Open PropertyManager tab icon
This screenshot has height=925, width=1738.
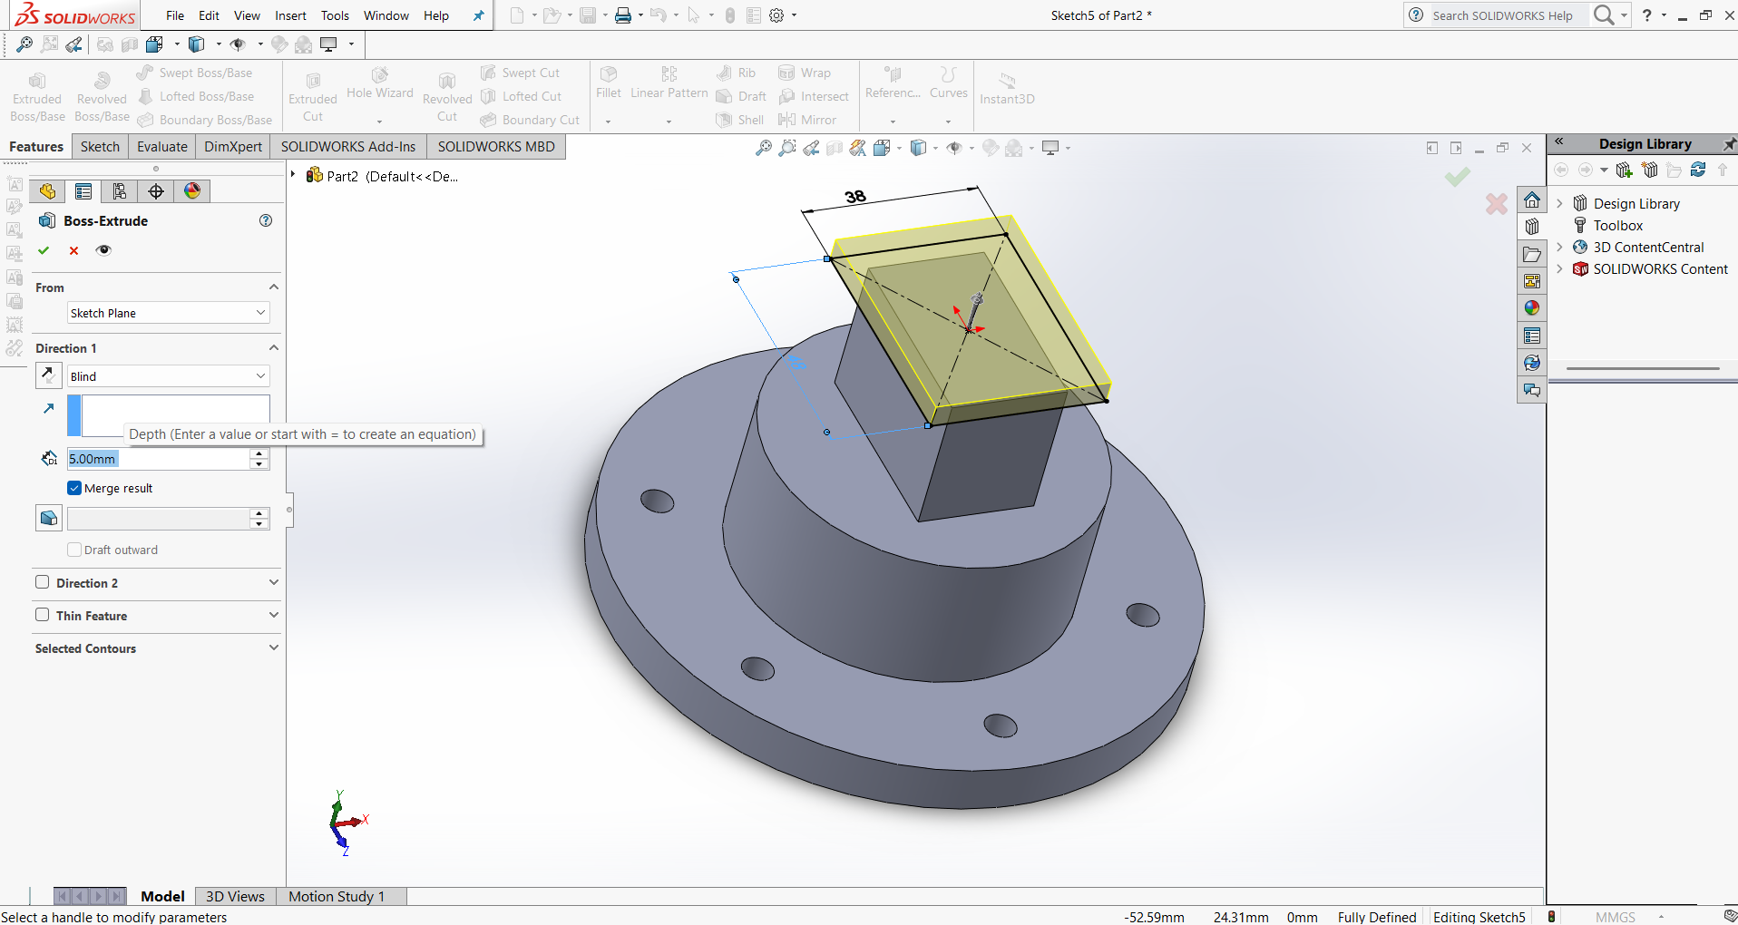pyautogui.click(x=83, y=191)
